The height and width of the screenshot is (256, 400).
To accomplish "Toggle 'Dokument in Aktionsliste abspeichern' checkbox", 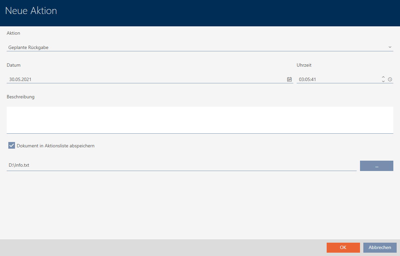I will (x=12, y=146).
